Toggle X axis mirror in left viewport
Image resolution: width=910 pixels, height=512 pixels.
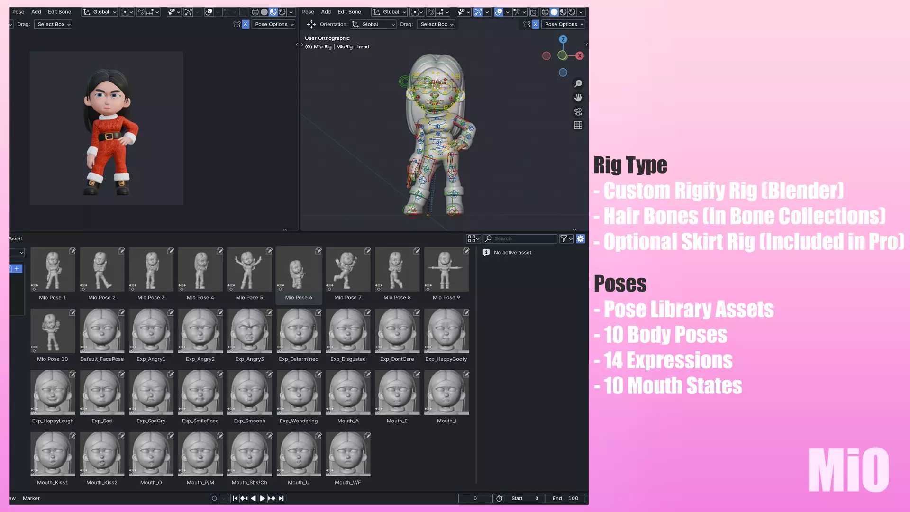pyautogui.click(x=246, y=24)
